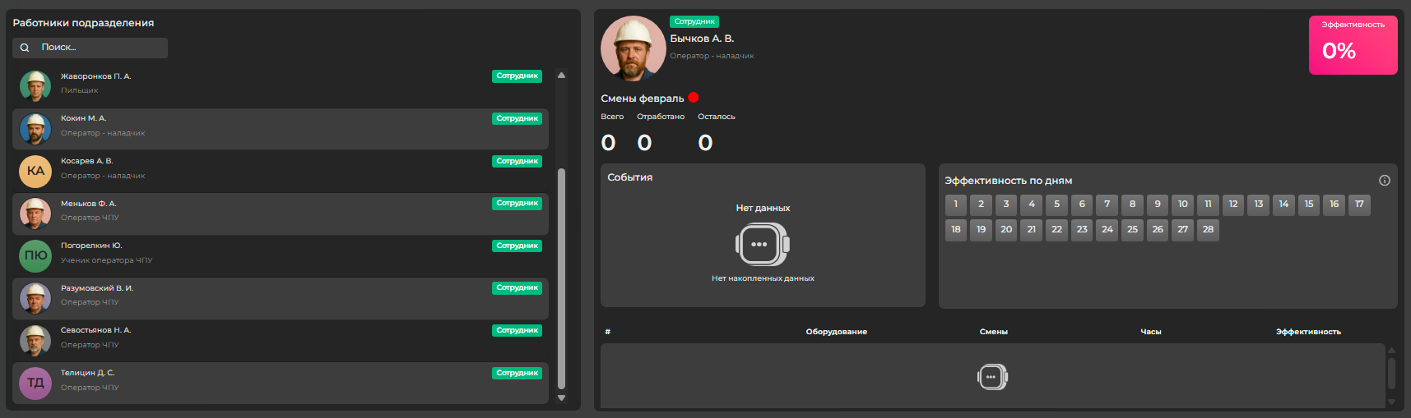The height and width of the screenshot is (418, 1411).
Task: Click the info icon in Эффективность по дням
Action: click(x=1385, y=181)
